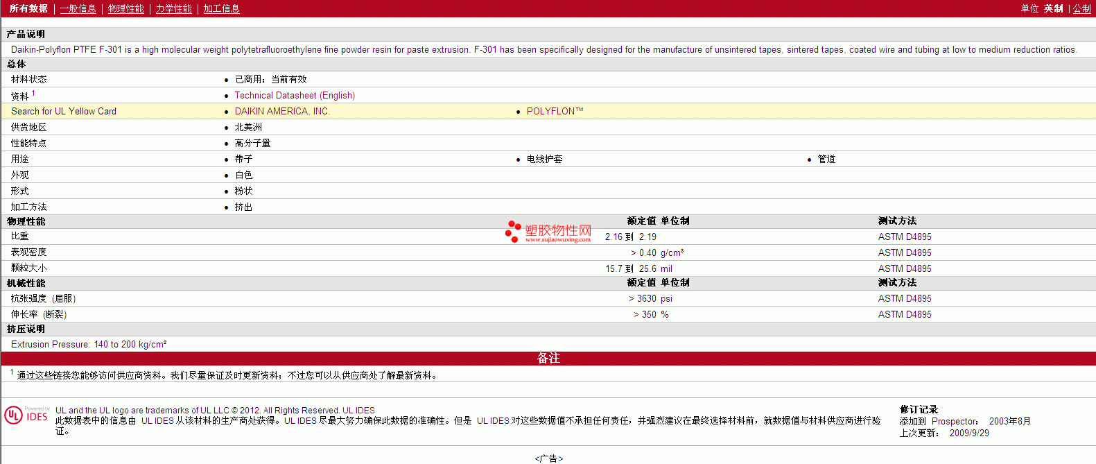Image resolution: width=1096 pixels, height=464 pixels.
Task: Click the 挤压说明 section heading
Action: 26,329
